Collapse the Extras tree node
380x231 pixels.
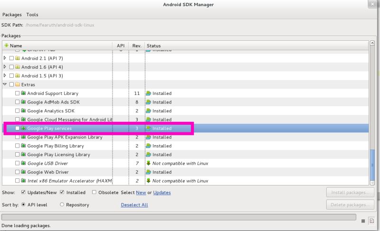tap(5, 84)
